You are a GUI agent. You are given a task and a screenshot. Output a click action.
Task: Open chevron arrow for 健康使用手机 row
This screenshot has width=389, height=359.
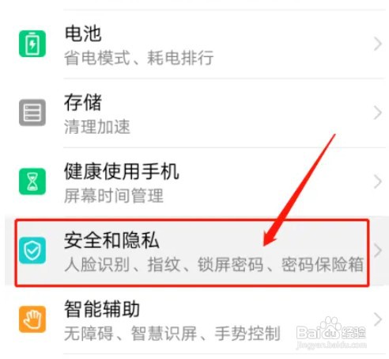[x=378, y=181]
